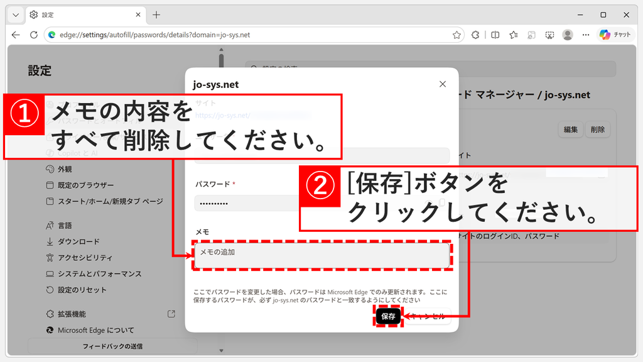Click フィードバックの送信 button

pyautogui.click(x=112, y=346)
